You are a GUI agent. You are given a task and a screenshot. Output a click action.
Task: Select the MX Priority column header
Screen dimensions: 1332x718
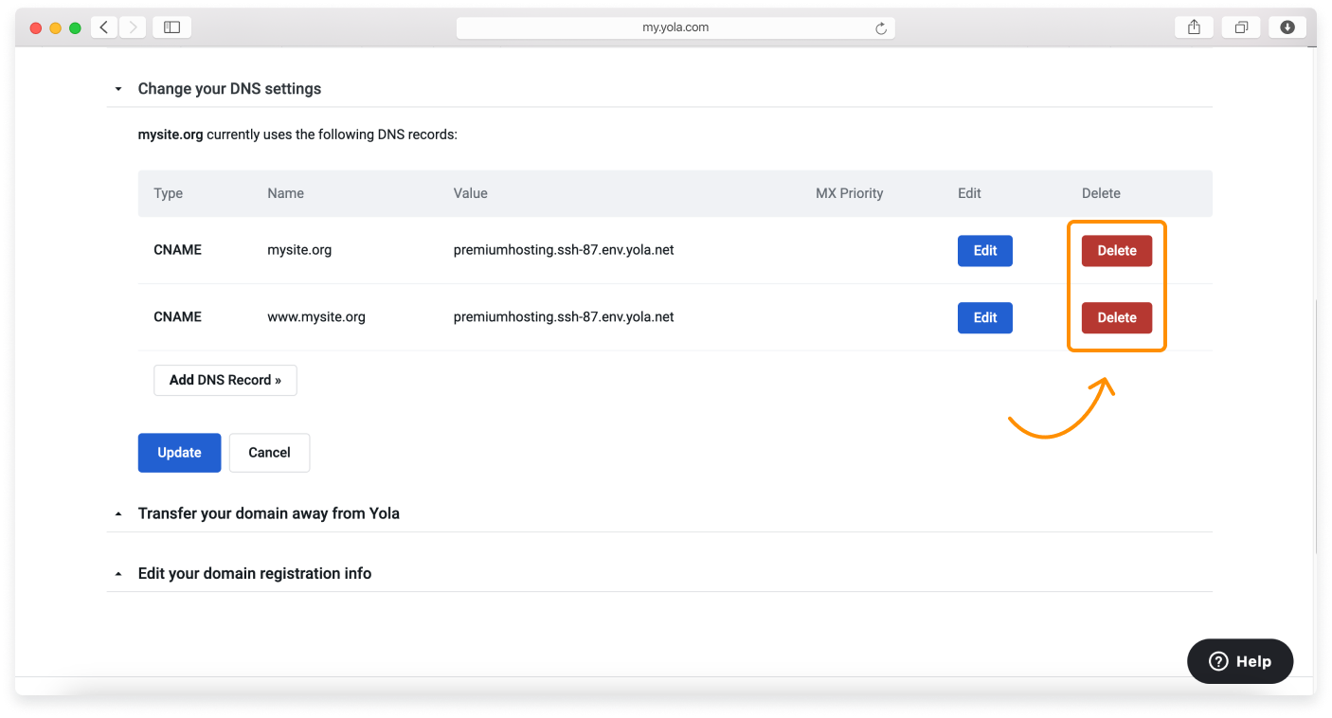tap(849, 192)
